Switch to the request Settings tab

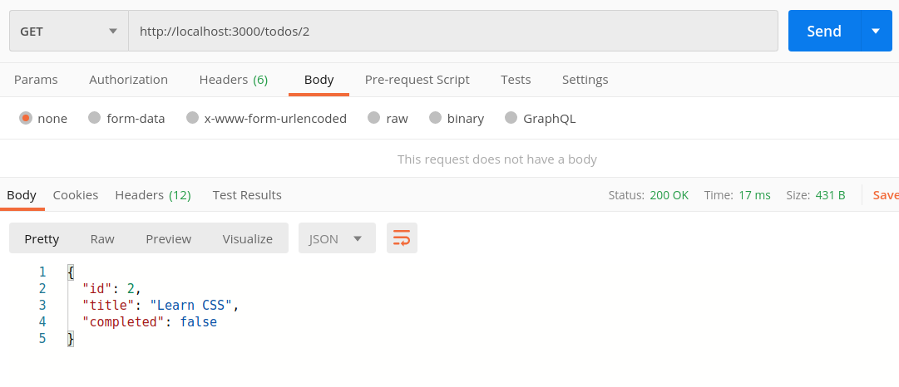(585, 80)
